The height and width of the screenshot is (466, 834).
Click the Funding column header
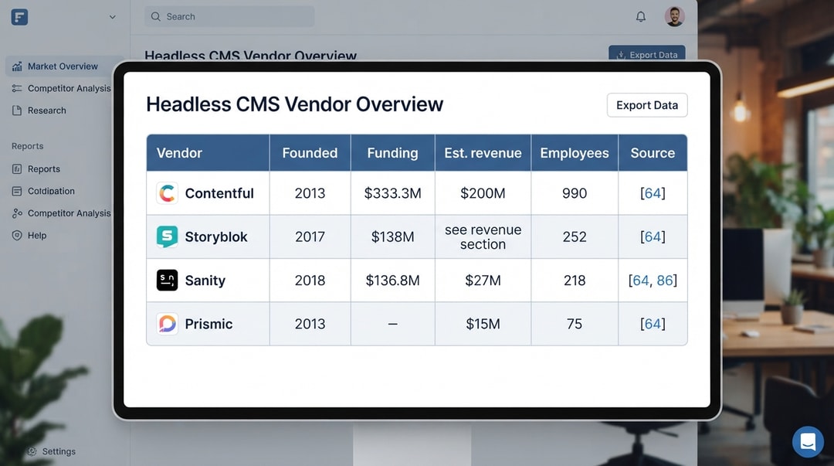(392, 153)
